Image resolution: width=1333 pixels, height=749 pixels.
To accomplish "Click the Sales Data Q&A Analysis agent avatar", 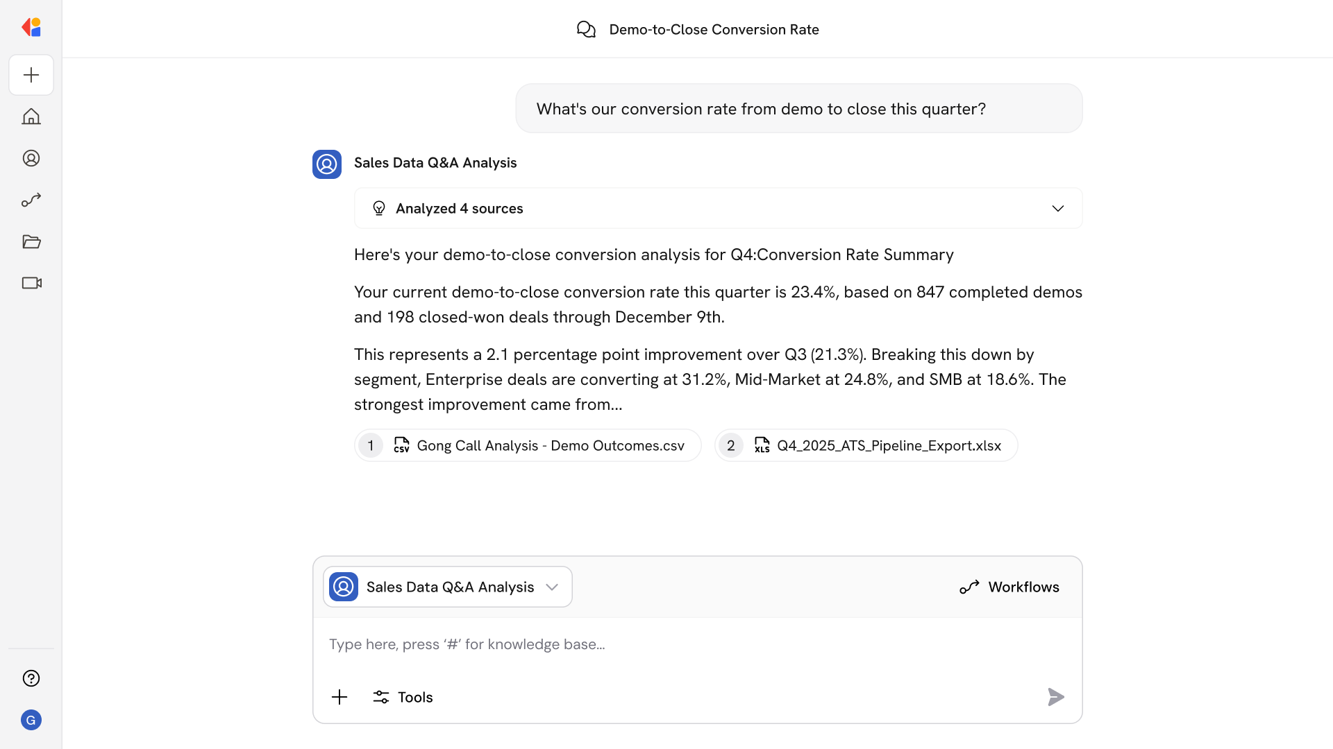I will click(x=326, y=164).
